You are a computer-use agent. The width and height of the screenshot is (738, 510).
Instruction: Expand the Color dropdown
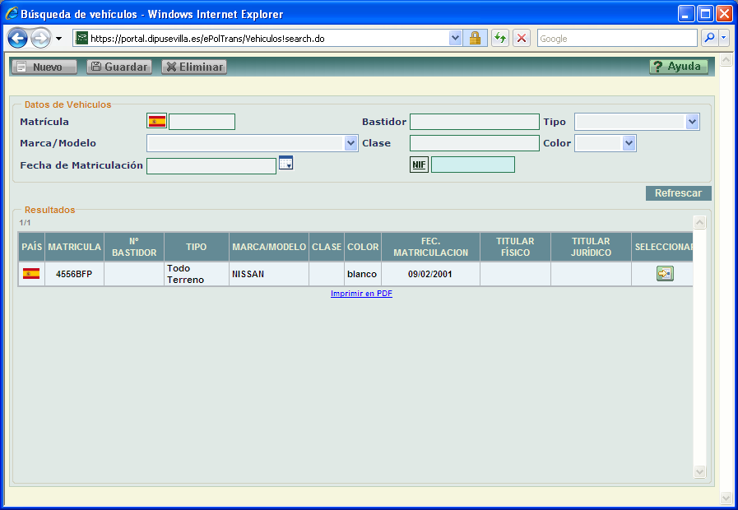pos(629,143)
